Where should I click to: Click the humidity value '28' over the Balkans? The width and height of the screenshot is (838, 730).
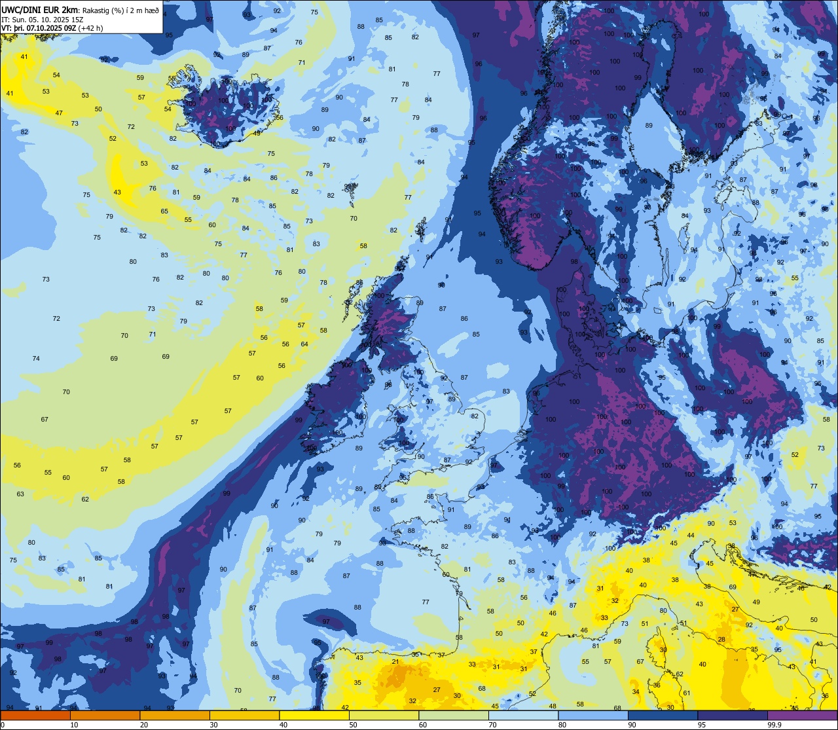click(721, 639)
